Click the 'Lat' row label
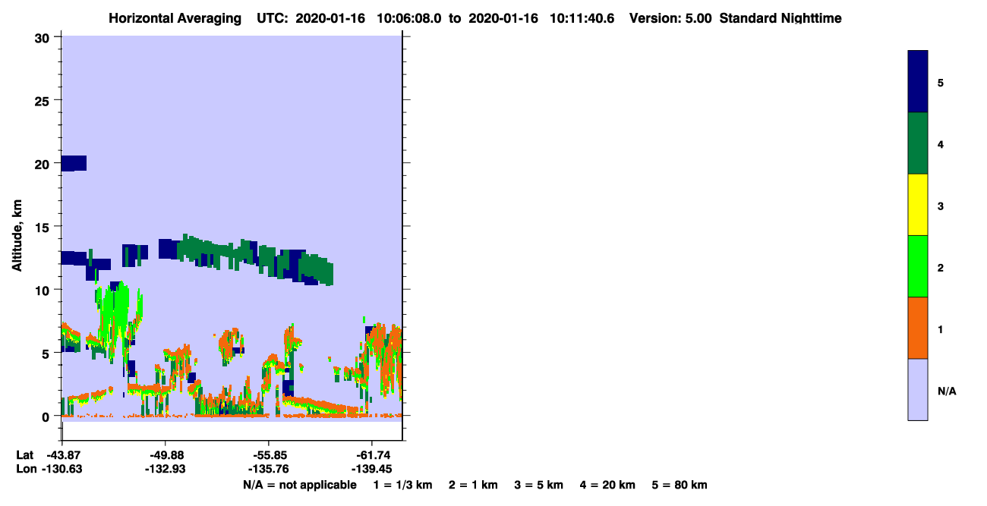Viewport: 987px width, 506px height. coord(24,455)
